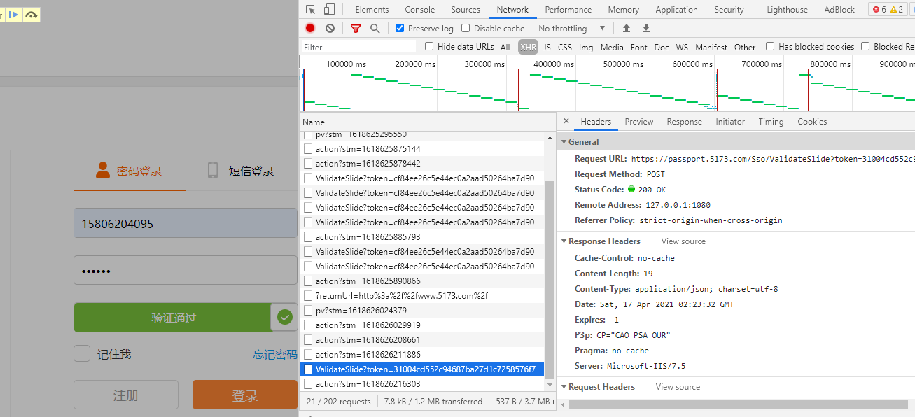Toggle the red filter funnel icon
Image resolution: width=915 pixels, height=417 pixels.
(356, 28)
